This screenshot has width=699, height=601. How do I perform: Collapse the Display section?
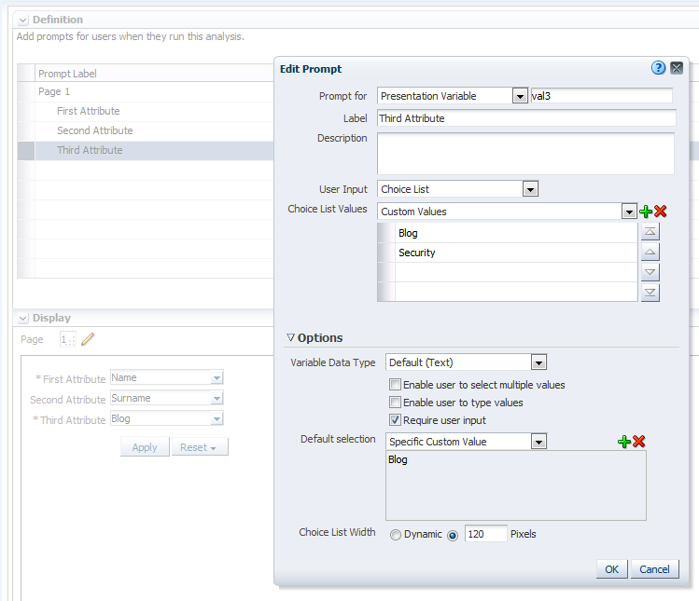tap(23, 319)
